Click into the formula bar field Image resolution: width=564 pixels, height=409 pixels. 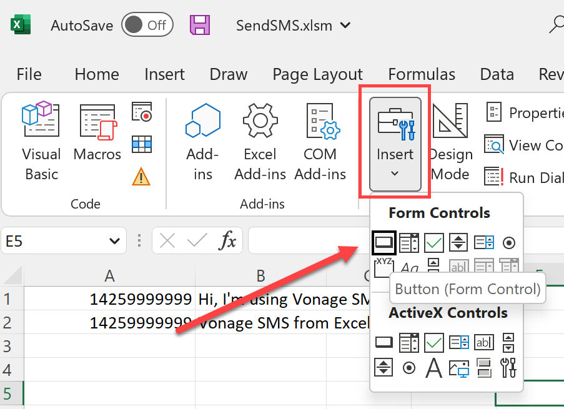click(309, 240)
